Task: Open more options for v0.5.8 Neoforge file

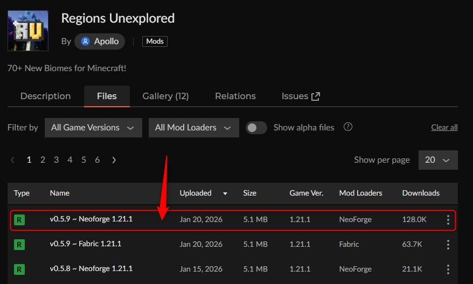Action: [x=448, y=269]
